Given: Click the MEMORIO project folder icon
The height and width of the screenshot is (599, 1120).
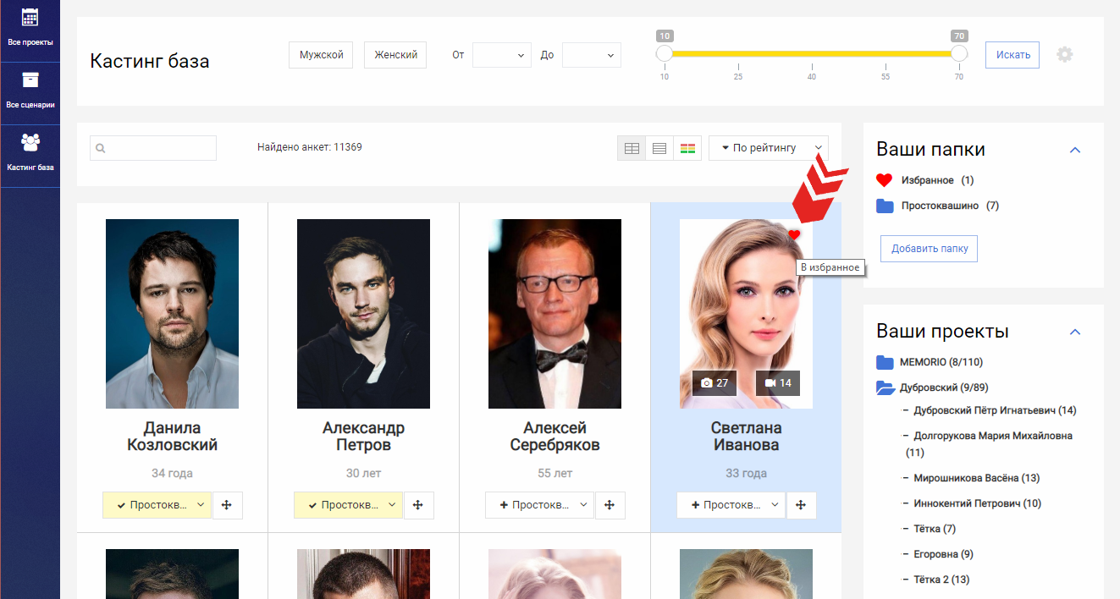Looking at the screenshot, I should tap(885, 362).
